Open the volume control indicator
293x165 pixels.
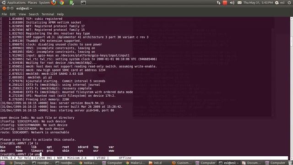[232, 3]
